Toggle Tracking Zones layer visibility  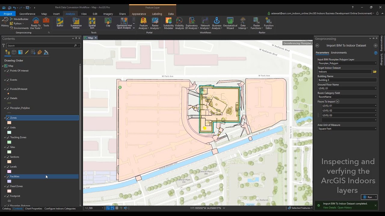8,137
